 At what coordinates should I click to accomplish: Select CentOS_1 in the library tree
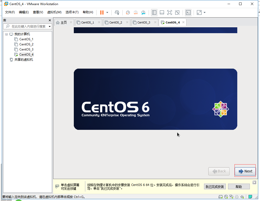[26, 39]
